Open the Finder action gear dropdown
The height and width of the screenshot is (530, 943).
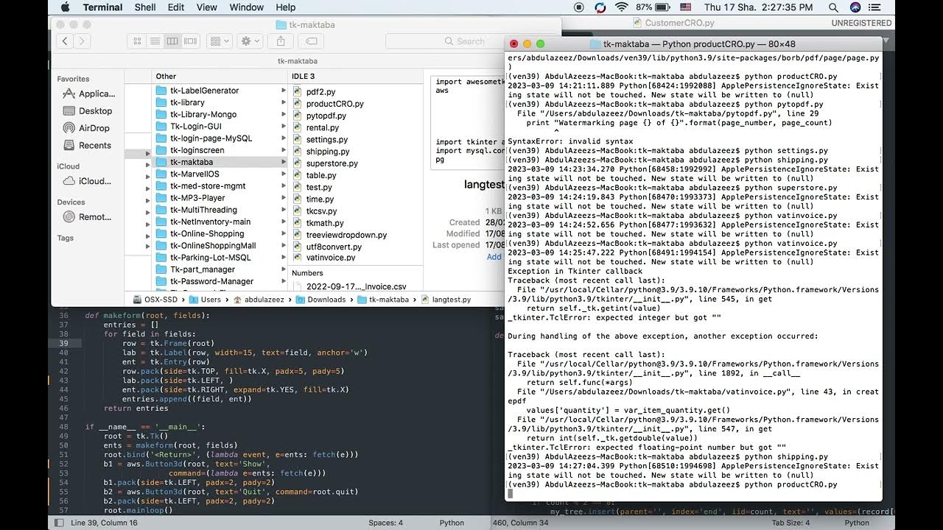(x=250, y=41)
